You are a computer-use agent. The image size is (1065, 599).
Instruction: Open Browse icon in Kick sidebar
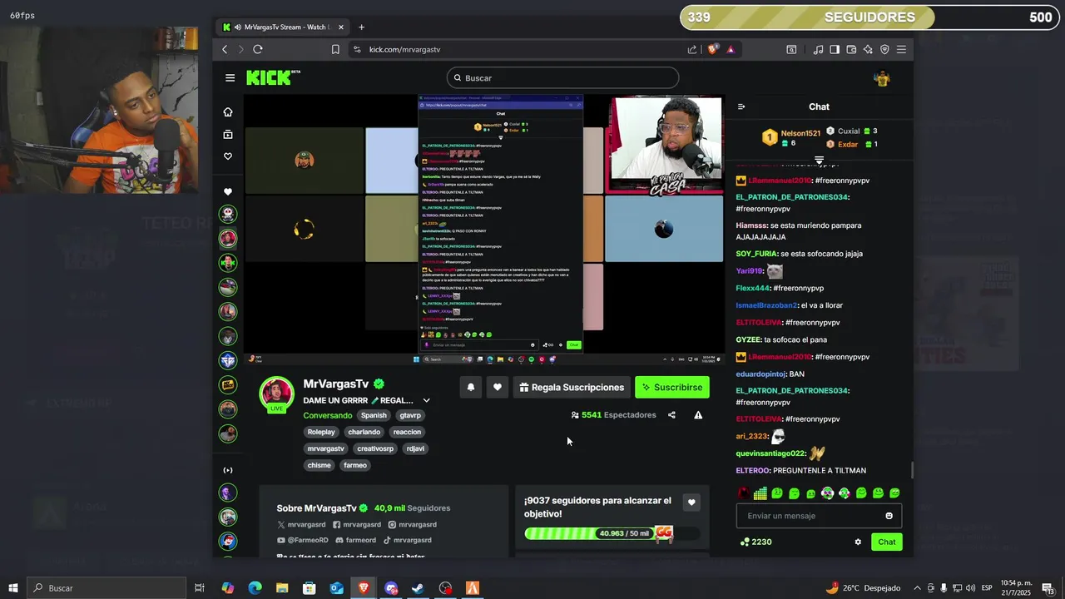(x=228, y=134)
